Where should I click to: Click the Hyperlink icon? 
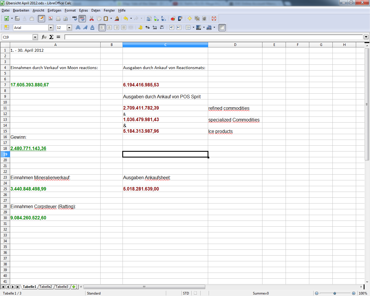coord(149,18)
